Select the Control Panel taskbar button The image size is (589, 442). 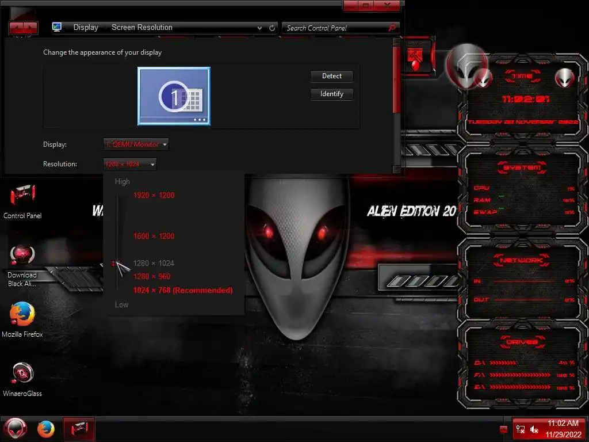(x=79, y=429)
